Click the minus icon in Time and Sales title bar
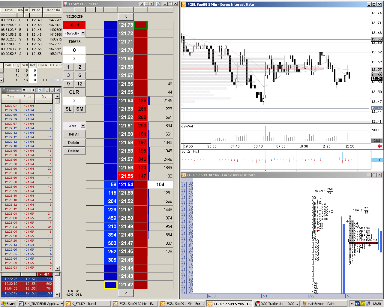Viewport: 384px width, 307px height. [x=28, y=90]
